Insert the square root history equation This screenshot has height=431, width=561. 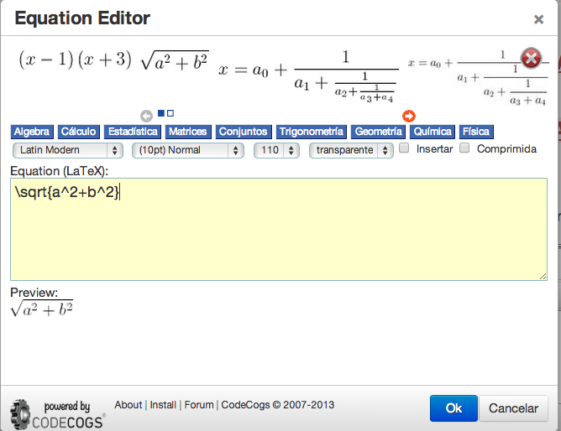174,61
